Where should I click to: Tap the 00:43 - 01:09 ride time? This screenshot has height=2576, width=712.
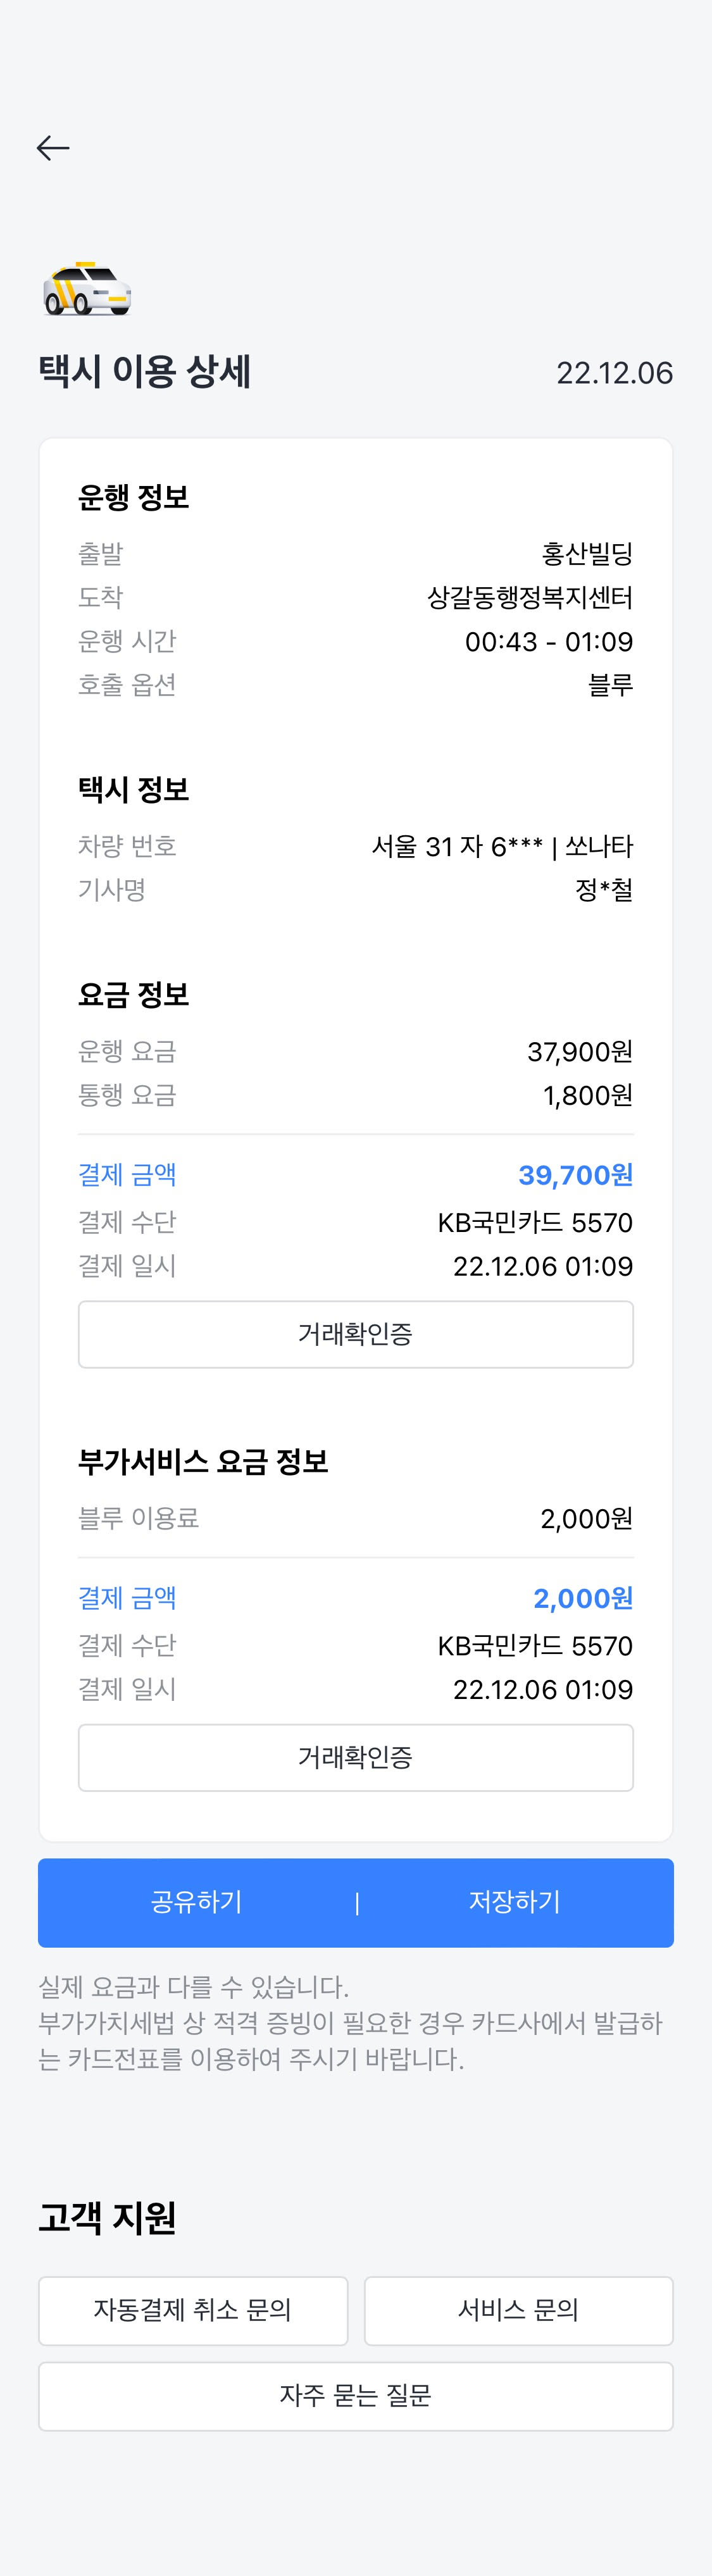point(548,642)
